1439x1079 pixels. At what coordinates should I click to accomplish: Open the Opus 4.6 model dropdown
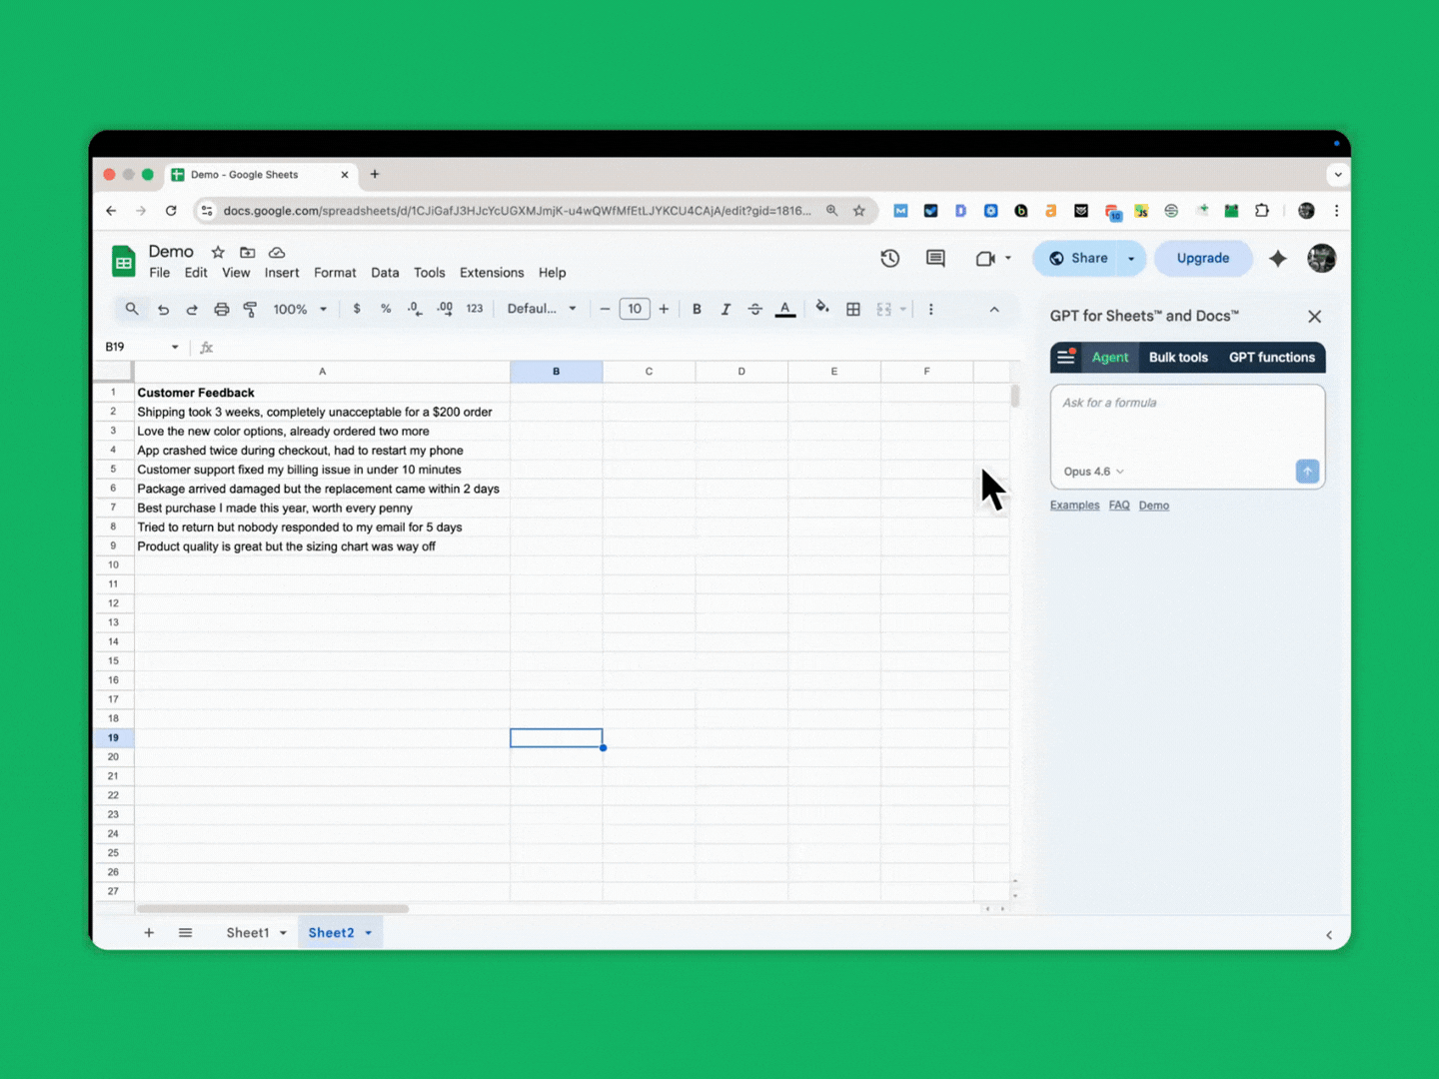click(1092, 471)
